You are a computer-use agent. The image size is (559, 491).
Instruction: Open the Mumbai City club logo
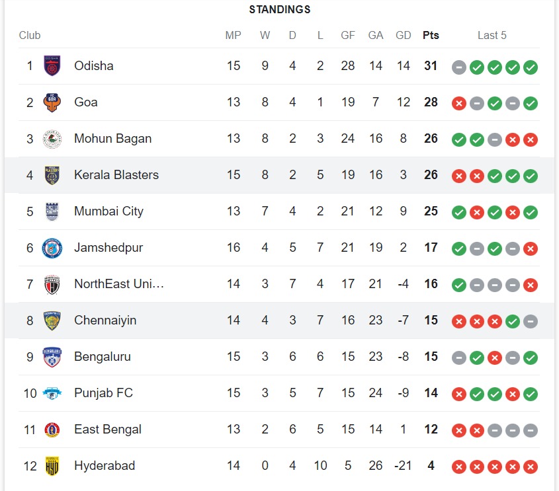pyautogui.click(x=52, y=211)
